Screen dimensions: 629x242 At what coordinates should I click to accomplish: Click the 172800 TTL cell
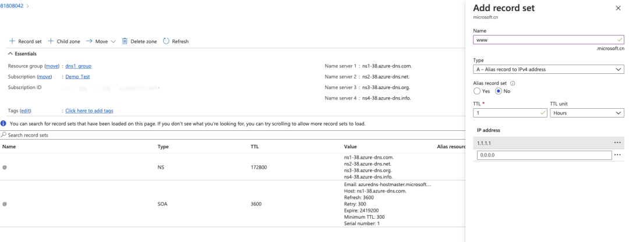tap(259, 167)
